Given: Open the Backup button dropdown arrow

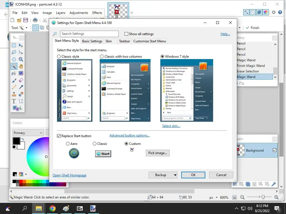Looking at the screenshot, I should [x=175, y=175].
